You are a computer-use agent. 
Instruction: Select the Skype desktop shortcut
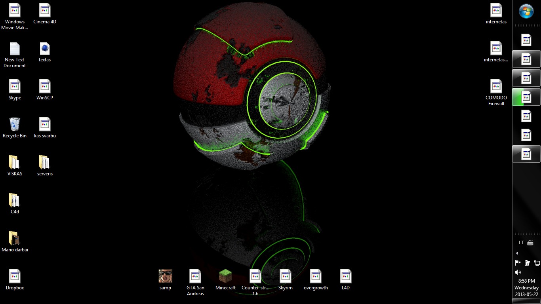[15, 90]
